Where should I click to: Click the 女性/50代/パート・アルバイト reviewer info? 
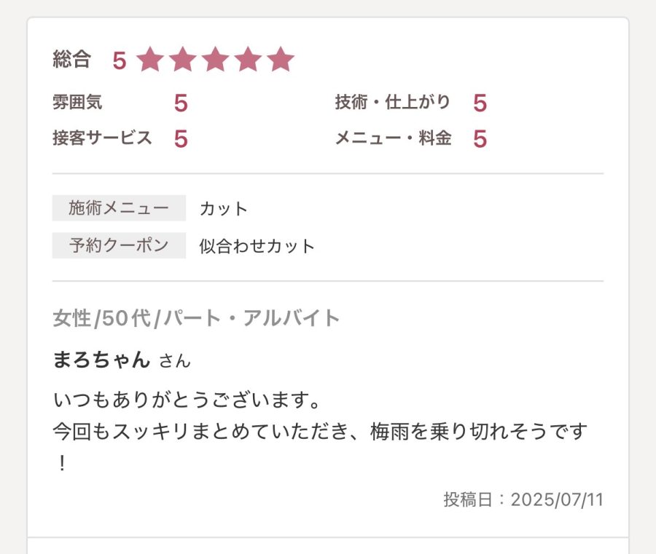coord(197,318)
